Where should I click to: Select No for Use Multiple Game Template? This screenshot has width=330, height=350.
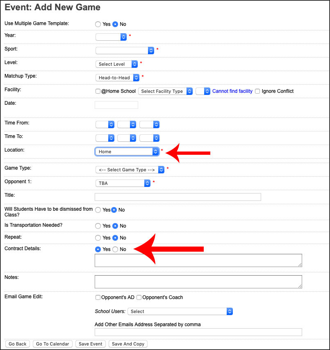click(115, 24)
